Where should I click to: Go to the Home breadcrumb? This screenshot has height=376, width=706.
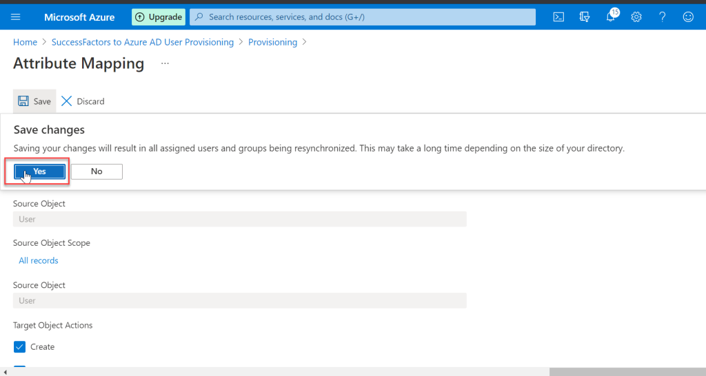26,42
